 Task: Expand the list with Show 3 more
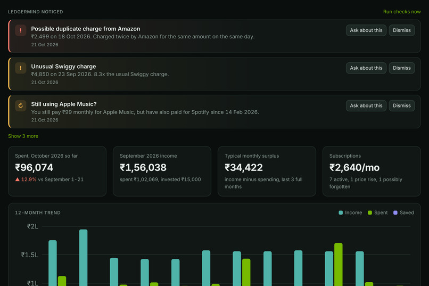click(x=23, y=136)
